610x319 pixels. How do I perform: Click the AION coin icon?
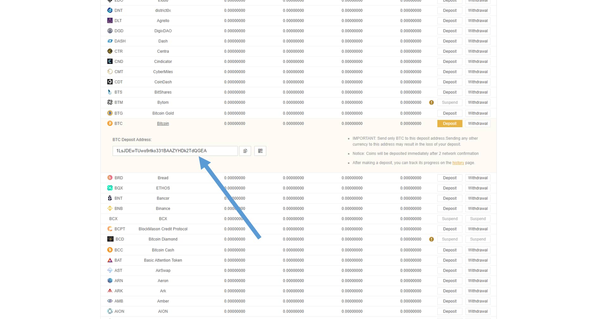(x=110, y=311)
